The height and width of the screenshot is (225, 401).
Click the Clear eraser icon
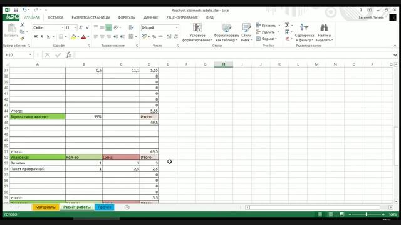tap(288, 39)
